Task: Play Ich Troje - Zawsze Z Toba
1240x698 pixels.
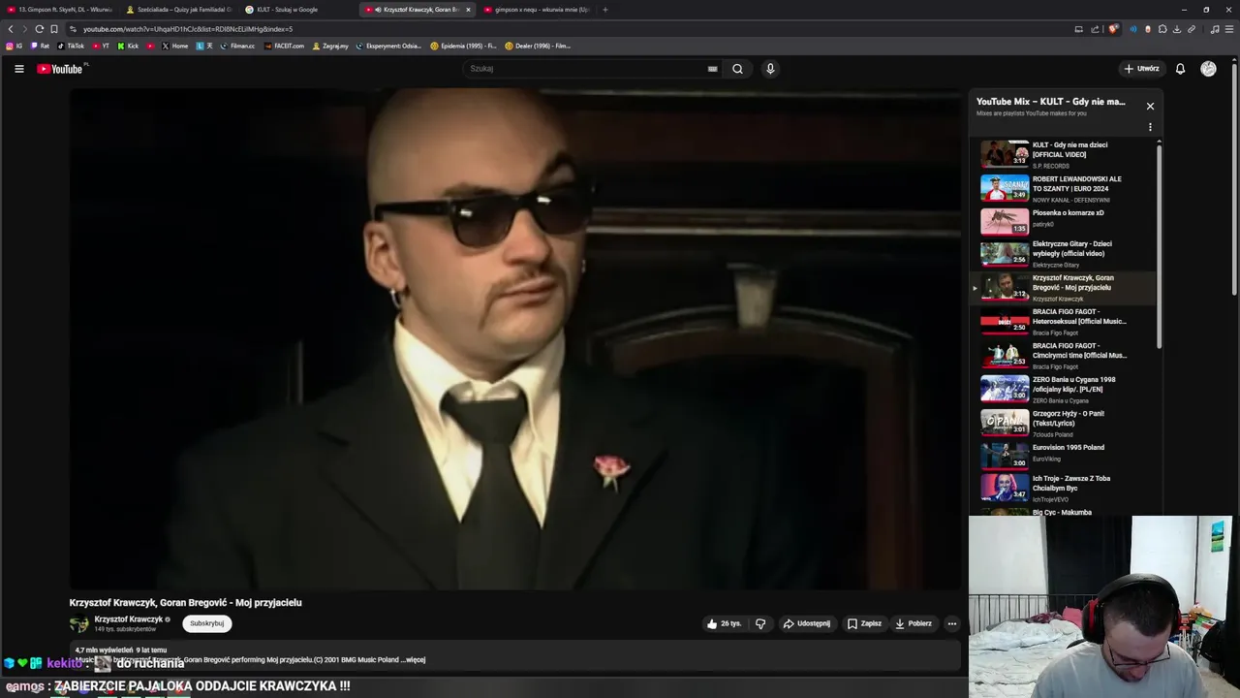Action: click(x=1066, y=488)
